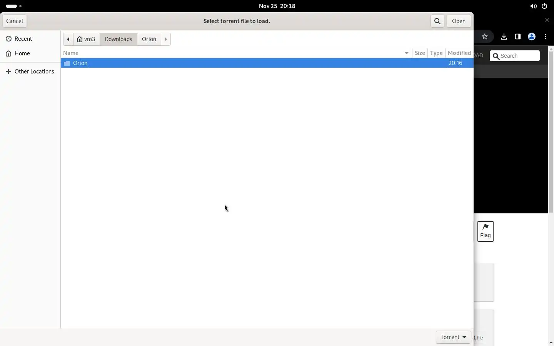This screenshot has width=554, height=346.
Task: Toggle the browser side panel icon
Action: tap(518, 37)
